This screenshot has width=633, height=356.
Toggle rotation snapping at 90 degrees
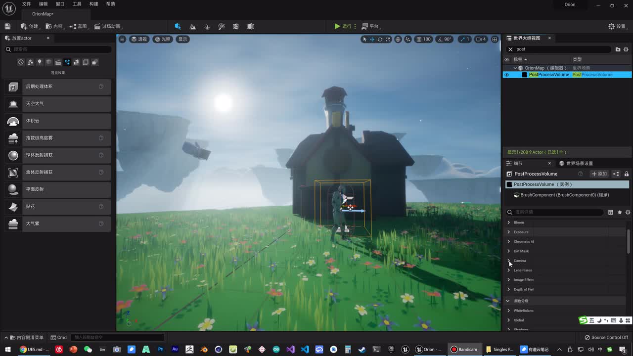(x=445, y=39)
